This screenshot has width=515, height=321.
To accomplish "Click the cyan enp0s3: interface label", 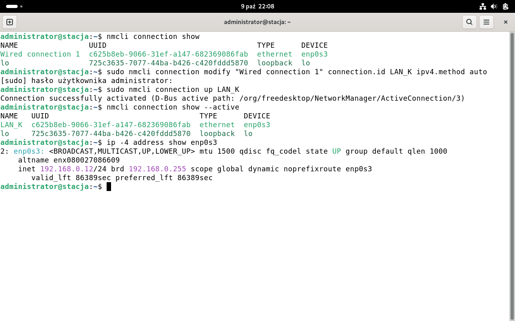I will (29, 151).
